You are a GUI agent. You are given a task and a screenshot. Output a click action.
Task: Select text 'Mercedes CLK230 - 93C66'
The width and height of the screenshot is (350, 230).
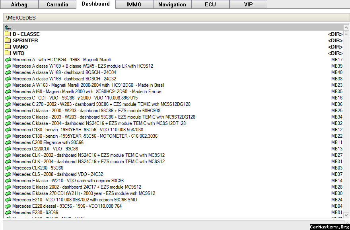[x=38, y=168]
